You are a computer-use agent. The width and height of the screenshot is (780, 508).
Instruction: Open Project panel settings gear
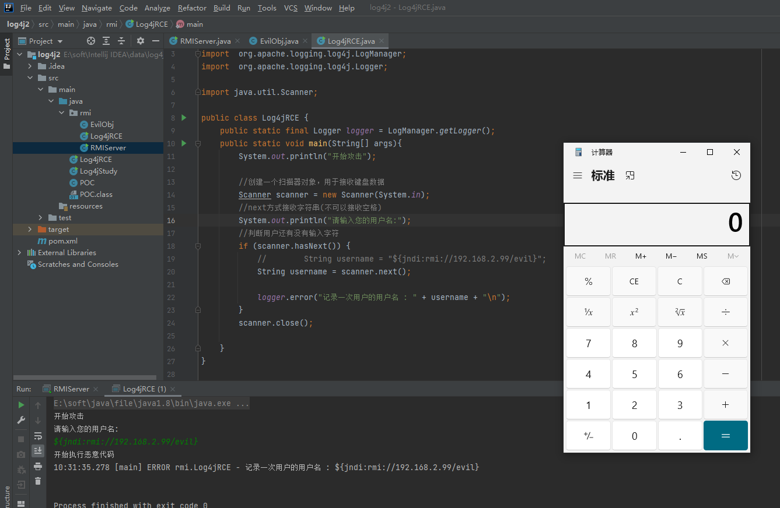coord(141,41)
